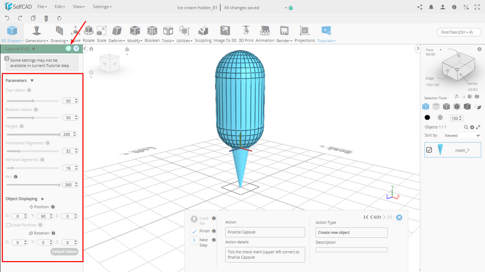Image resolution: width=485 pixels, height=272 pixels.
Task: Search objects with magnifier icon
Action: pyautogui.click(x=466, y=127)
